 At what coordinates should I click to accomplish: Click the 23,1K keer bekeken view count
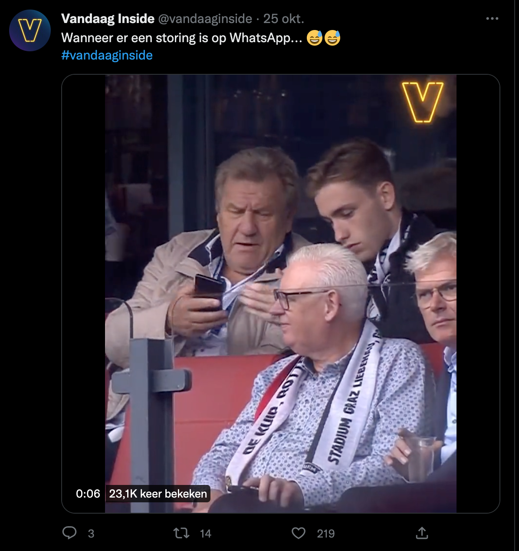158,494
